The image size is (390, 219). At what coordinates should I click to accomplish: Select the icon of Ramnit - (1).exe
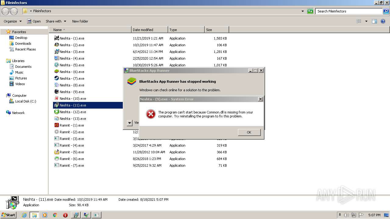(56, 125)
